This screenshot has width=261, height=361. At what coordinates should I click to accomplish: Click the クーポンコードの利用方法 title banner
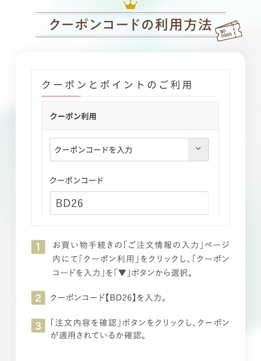130,25
